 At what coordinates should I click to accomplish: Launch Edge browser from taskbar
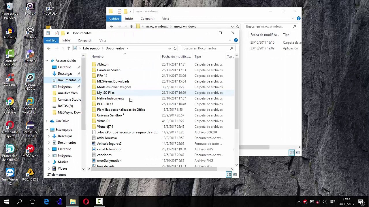(x=46, y=202)
